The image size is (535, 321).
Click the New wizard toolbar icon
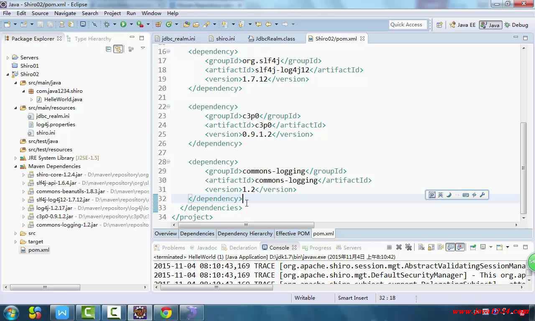(7, 25)
